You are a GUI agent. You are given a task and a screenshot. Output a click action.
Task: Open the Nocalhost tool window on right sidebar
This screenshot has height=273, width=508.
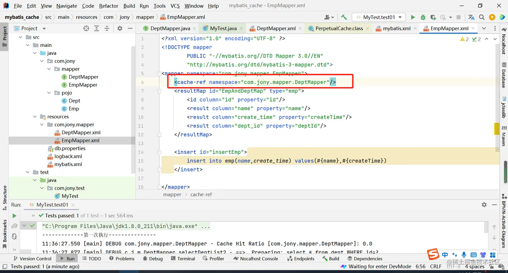point(504,41)
